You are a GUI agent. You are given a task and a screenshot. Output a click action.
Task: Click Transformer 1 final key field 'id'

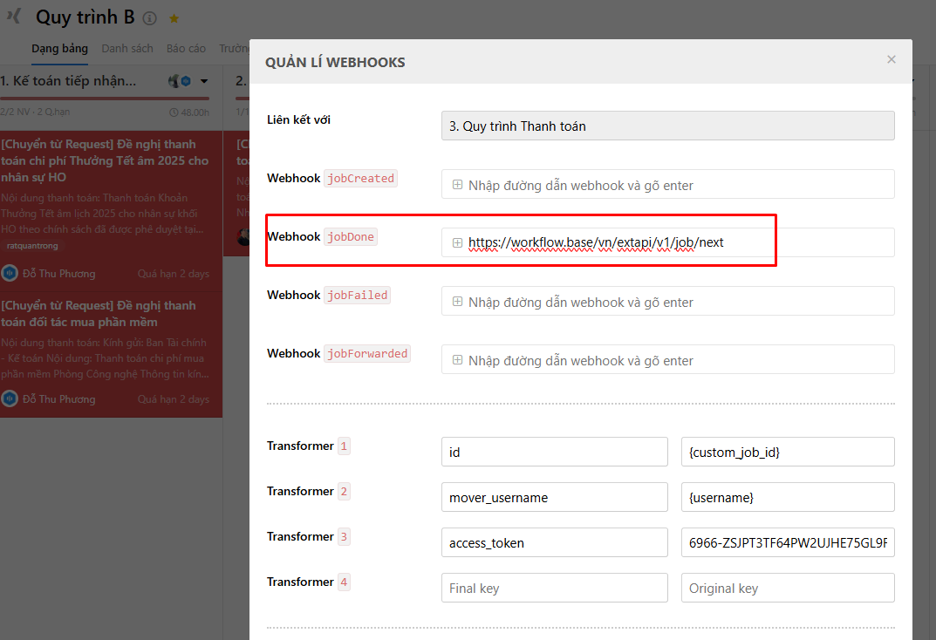[554, 453]
